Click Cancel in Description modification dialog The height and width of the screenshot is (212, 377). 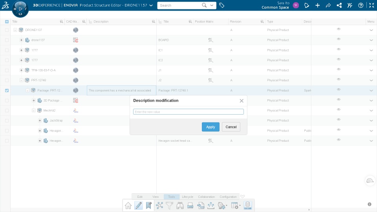point(231,127)
